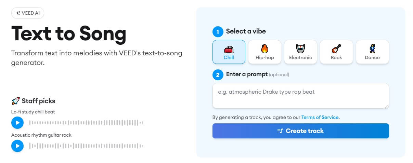Seek within the Lo-fi study waveform

[86, 123]
